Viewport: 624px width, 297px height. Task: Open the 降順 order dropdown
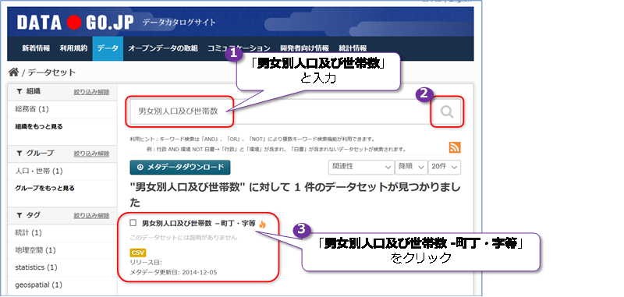point(411,168)
